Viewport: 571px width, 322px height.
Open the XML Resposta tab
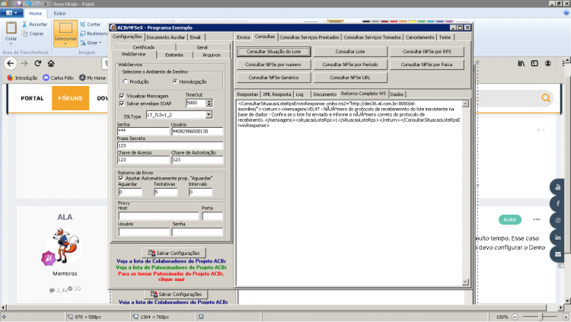pyautogui.click(x=277, y=94)
